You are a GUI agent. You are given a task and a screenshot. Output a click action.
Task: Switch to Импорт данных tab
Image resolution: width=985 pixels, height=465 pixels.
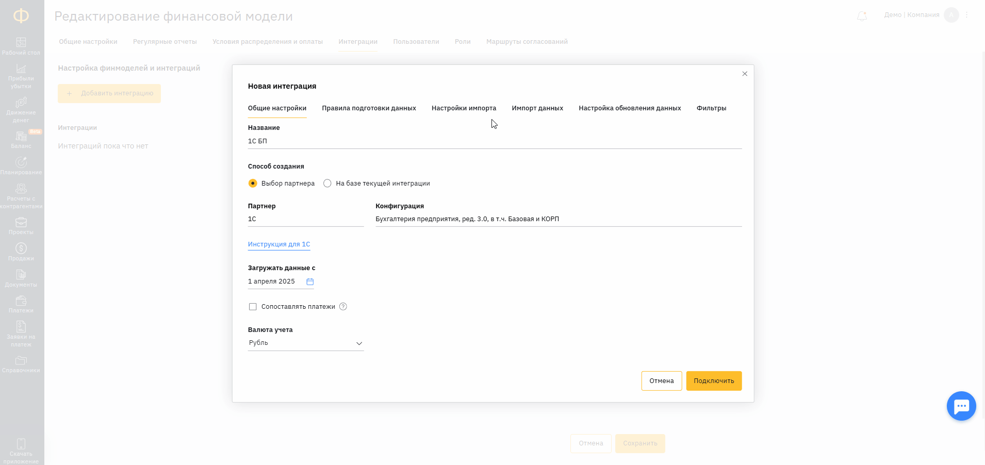537,108
